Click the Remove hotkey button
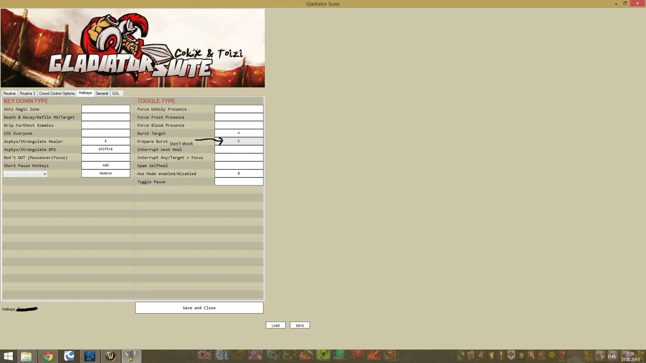Screen dimensions: 646x363 click(x=106, y=173)
